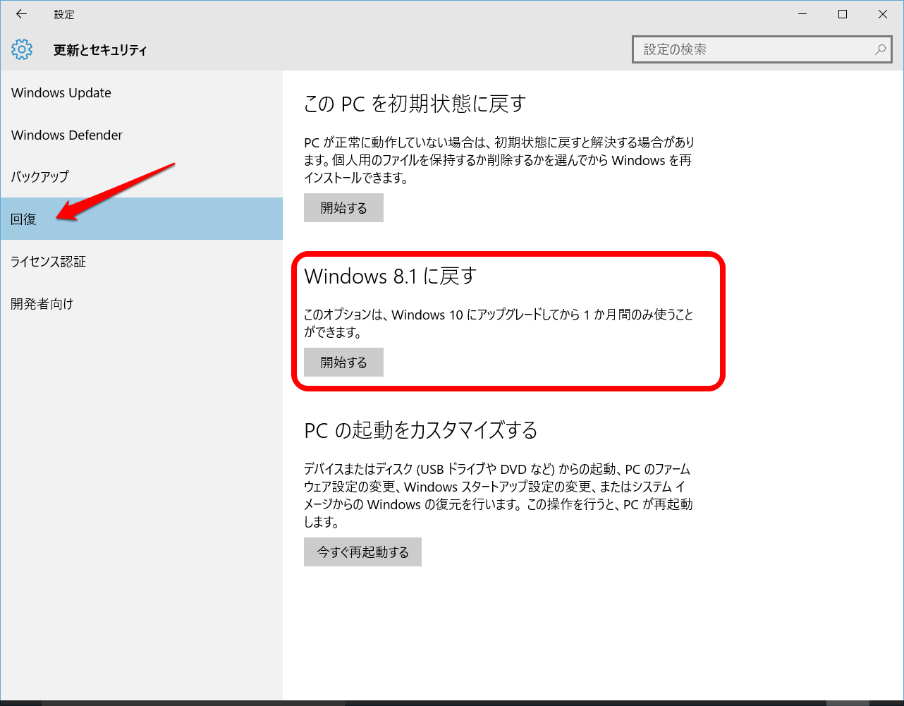Open バックアップ settings page

pyautogui.click(x=141, y=176)
